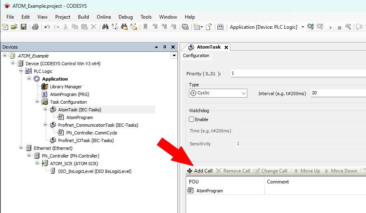Viewport: 366px width, 213px height.
Task: Go to previous bookmark icon
Action: [x=155, y=27]
